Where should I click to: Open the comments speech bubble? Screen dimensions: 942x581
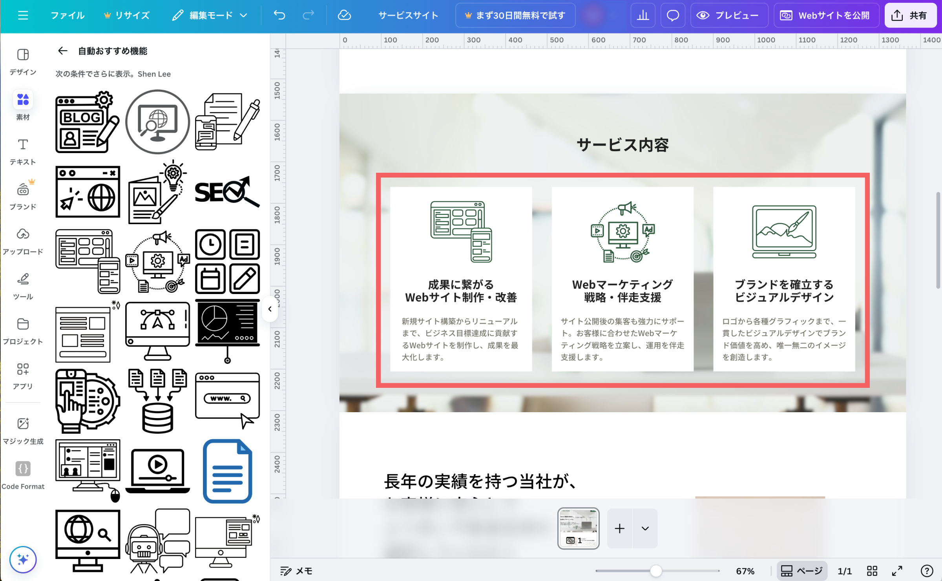click(673, 15)
